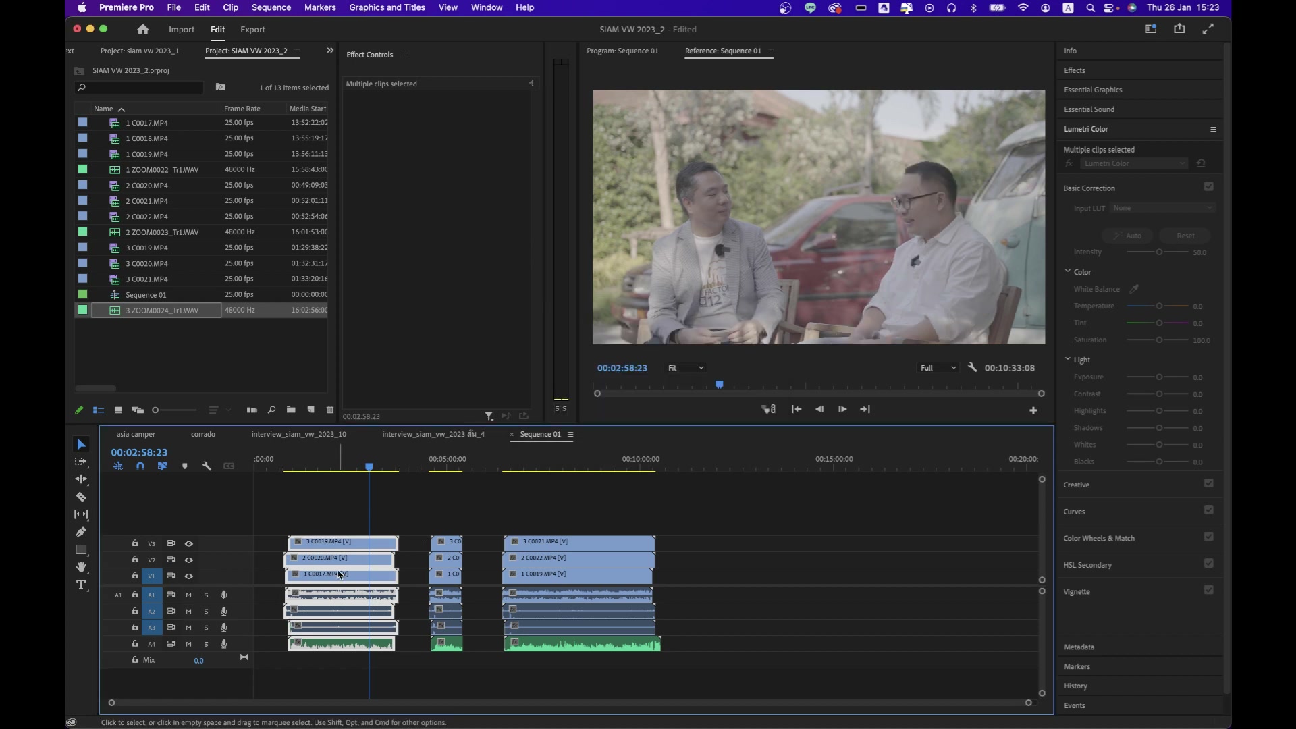Open Sequence 01 timeline panel menu
Screen dimensions: 1296x729
pyautogui.click(x=570, y=435)
